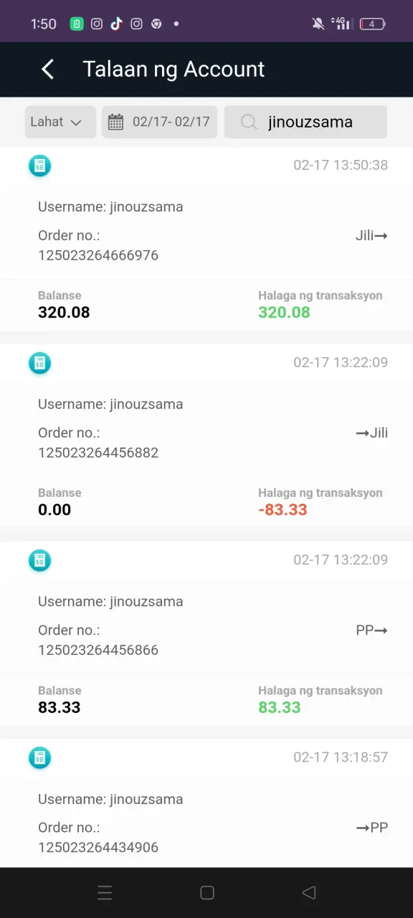Select the 02/17- 02/17 date range field
The width and height of the screenshot is (413, 918).
pos(159,122)
